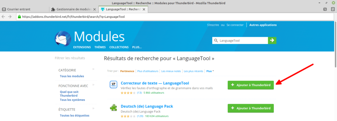Open the THÈMES menu
The height and width of the screenshot is (121, 337).
(100, 47)
